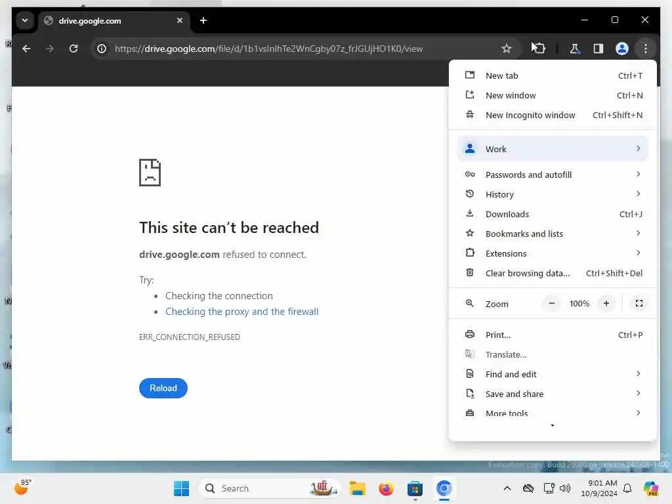Open Windows Start menu

coord(181,488)
